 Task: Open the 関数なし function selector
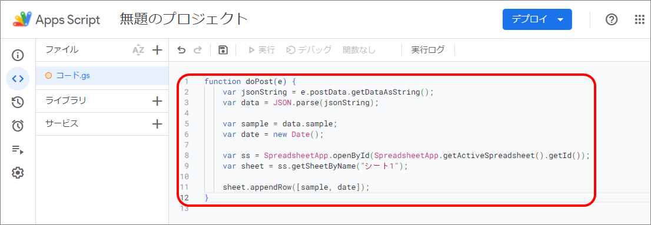pyautogui.click(x=359, y=50)
